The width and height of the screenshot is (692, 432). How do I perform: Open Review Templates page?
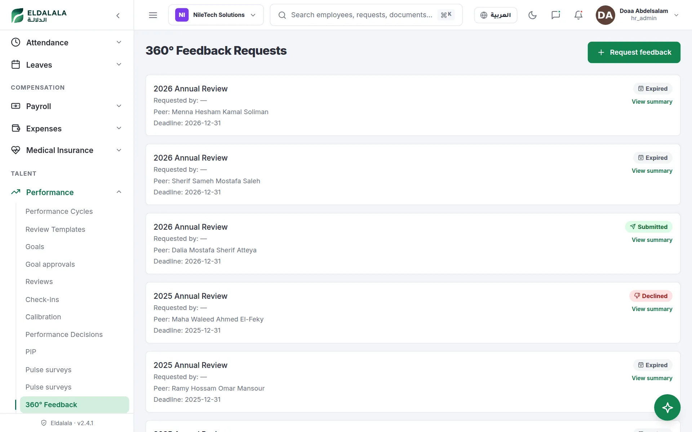55,229
